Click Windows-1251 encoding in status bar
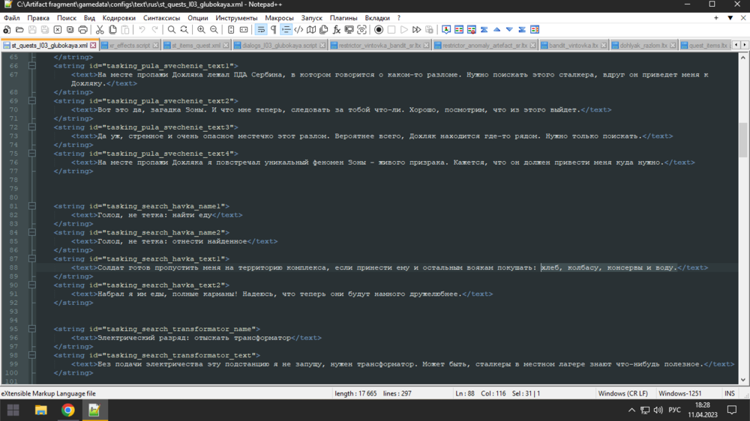 point(679,393)
